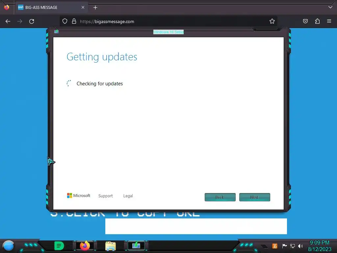Click the bigassmessage.com address bar
The image size is (337, 253).
point(168,21)
